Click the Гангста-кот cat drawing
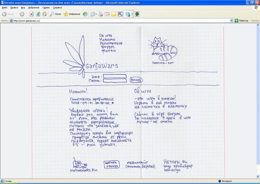 pos(162,49)
